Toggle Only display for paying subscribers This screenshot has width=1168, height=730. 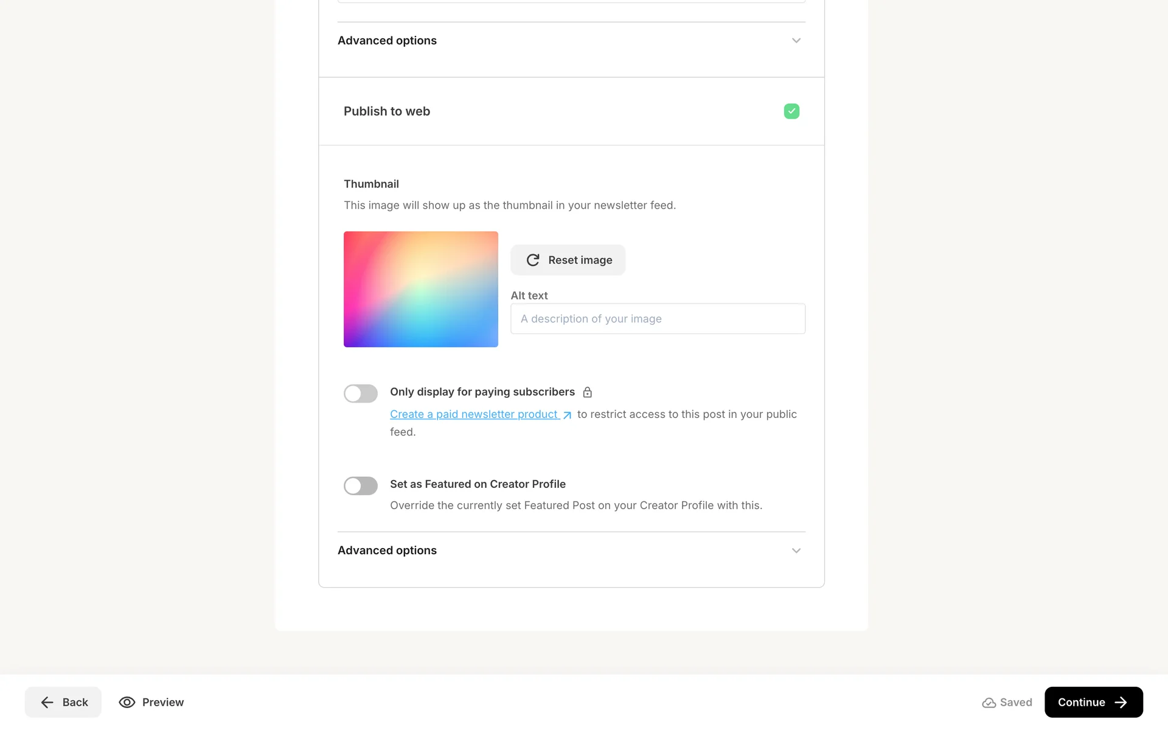[361, 394]
